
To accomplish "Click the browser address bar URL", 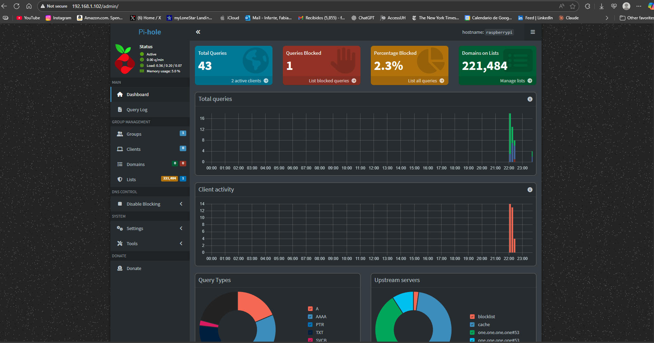I will tap(95, 6).
